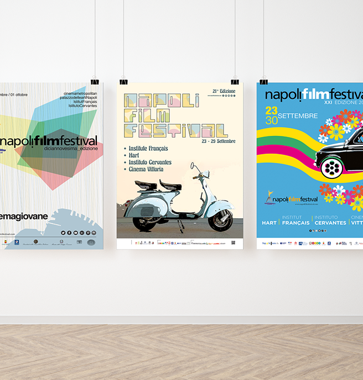This screenshot has height=380, width=363.
Task: Click the Facebook icon on left poster
Action: (69, 233)
